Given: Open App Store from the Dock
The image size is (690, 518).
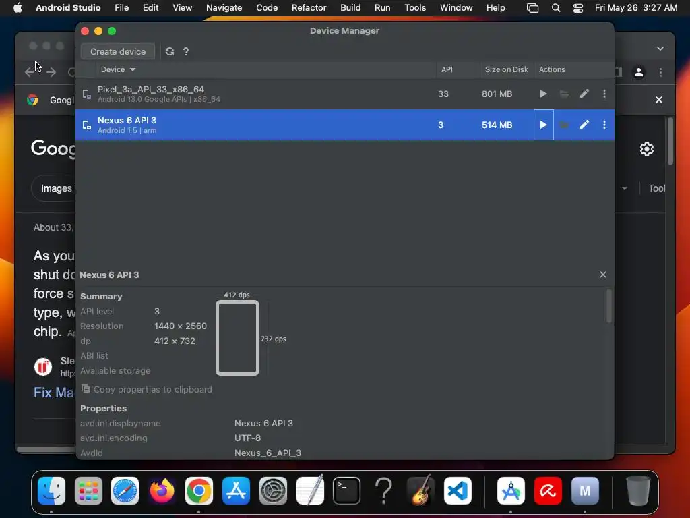Looking at the screenshot, I should pyautogui.click(x=236, y=490).
